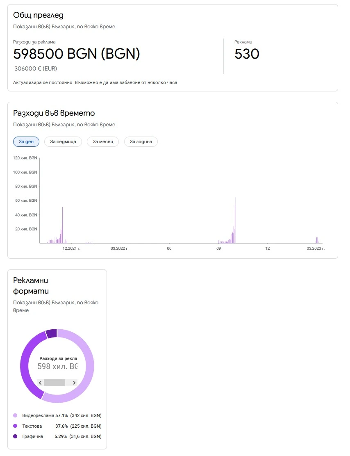Click the small dark purple donut segment

[x=51, y=333]
